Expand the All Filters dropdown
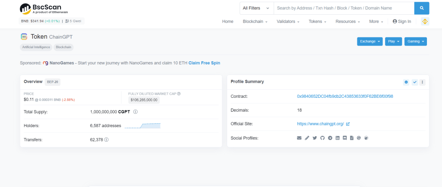This screenshot has height=187, width=442. tap(256, 8)
